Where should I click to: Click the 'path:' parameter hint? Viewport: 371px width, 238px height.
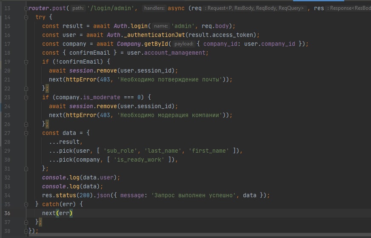pyautogui.click(x=78, y=8)
